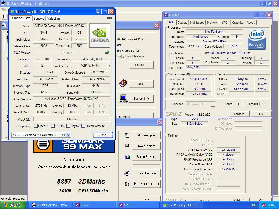Open the Mainboard tab in CPU-Z
This screenshot has width=279, height=209.
click(x=197, y=23)
